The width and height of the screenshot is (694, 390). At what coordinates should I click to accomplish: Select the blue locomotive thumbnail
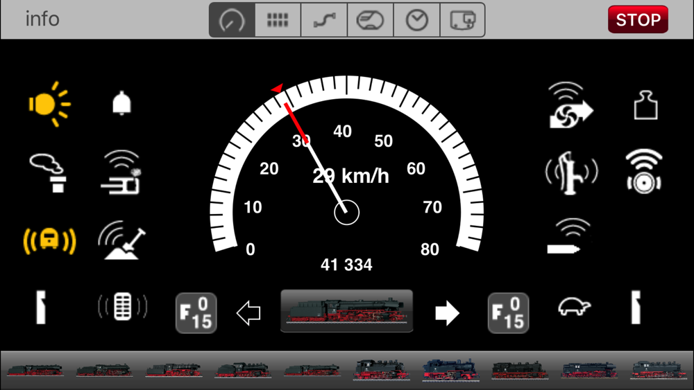click(450, 370)
